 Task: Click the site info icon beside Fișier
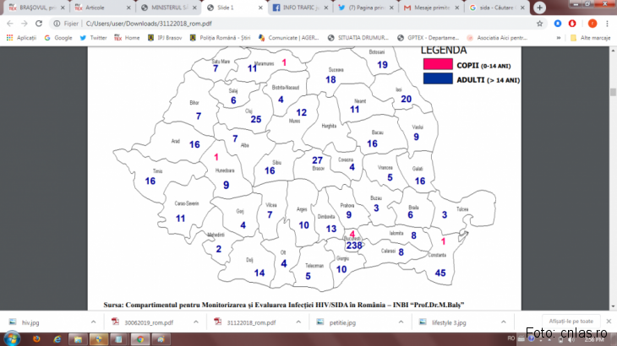pos(57,24)
